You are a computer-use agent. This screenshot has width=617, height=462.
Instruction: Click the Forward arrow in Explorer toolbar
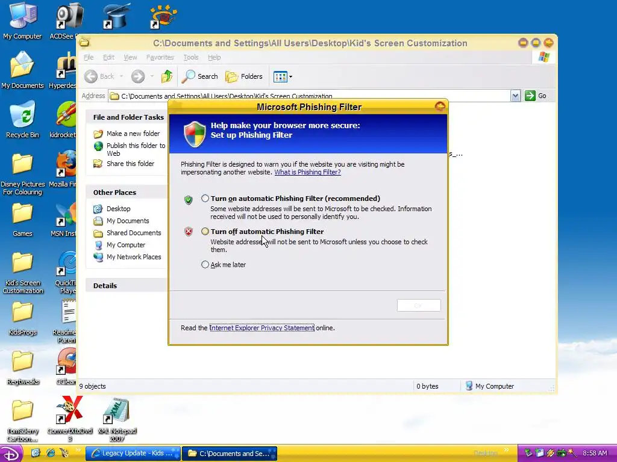pyautogui.click(x=138, y=76)
